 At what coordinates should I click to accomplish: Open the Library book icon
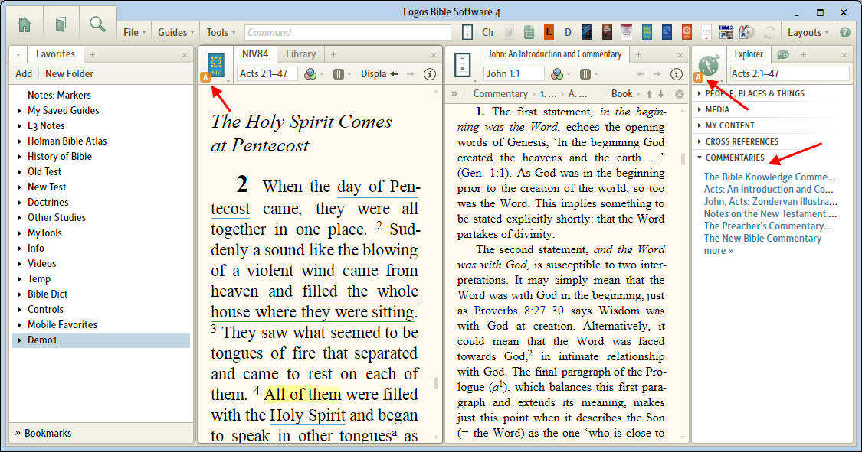(61, 24)
